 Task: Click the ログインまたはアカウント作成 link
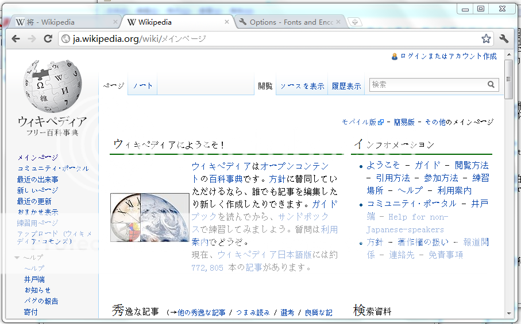click(x=448, y=56)
